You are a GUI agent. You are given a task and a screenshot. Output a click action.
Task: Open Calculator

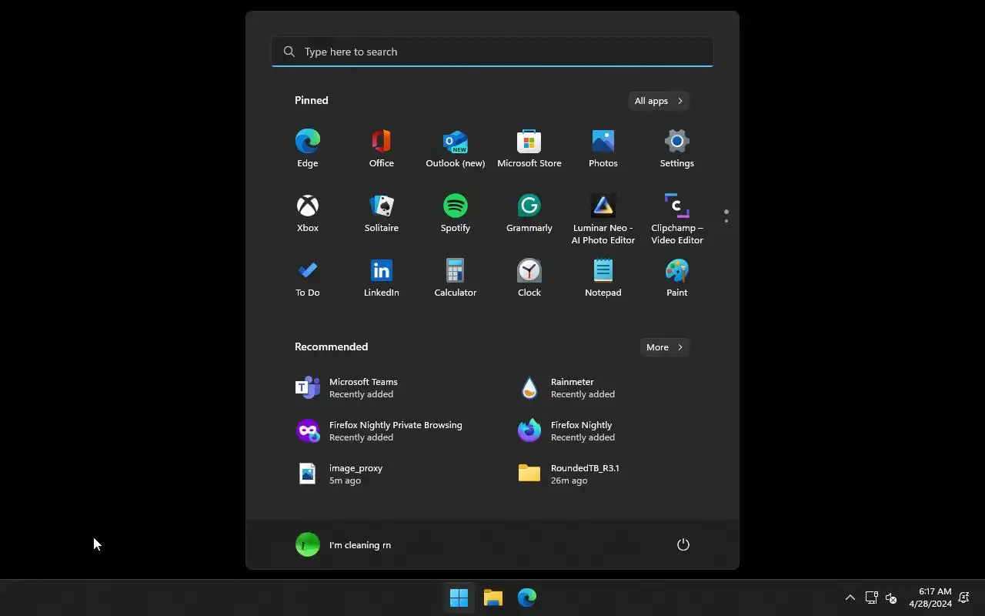tap(456, 278)
